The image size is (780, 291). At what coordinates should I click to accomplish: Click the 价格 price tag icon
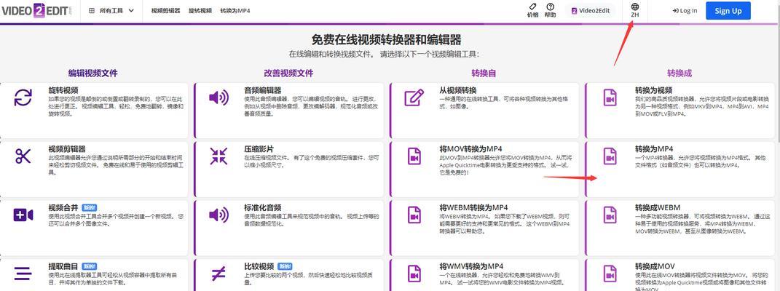pos(533,7)
